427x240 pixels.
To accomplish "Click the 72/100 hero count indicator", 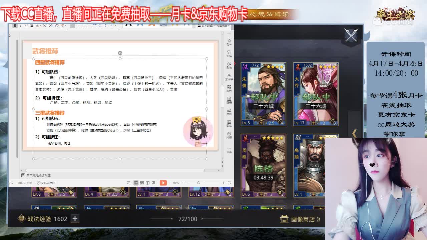I will coord(188,219).
